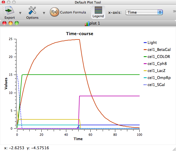Click the Time-course chart title
The height and width of the screenshot is (151, 176).
pos(79,34)
